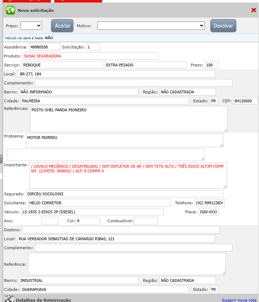Image resolution: width=259 pixels, height=302 pixels.
Task: Click the Problema text box MOTOR MORREU
Action: (x=124, y=140)
